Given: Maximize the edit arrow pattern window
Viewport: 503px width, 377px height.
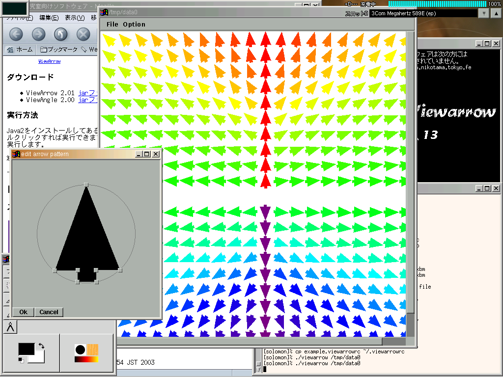Looking at the screenshot, I should [147, 154].
